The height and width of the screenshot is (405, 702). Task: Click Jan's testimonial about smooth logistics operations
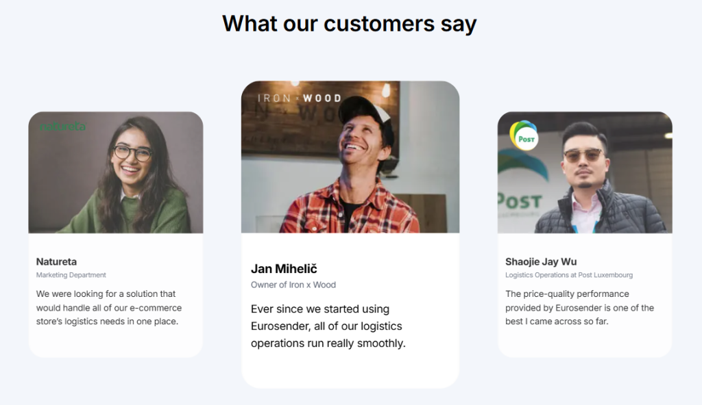(x=328, y=326)
